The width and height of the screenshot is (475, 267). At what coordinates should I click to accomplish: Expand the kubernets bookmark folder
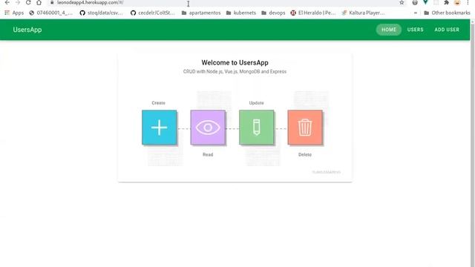(241, 13)
